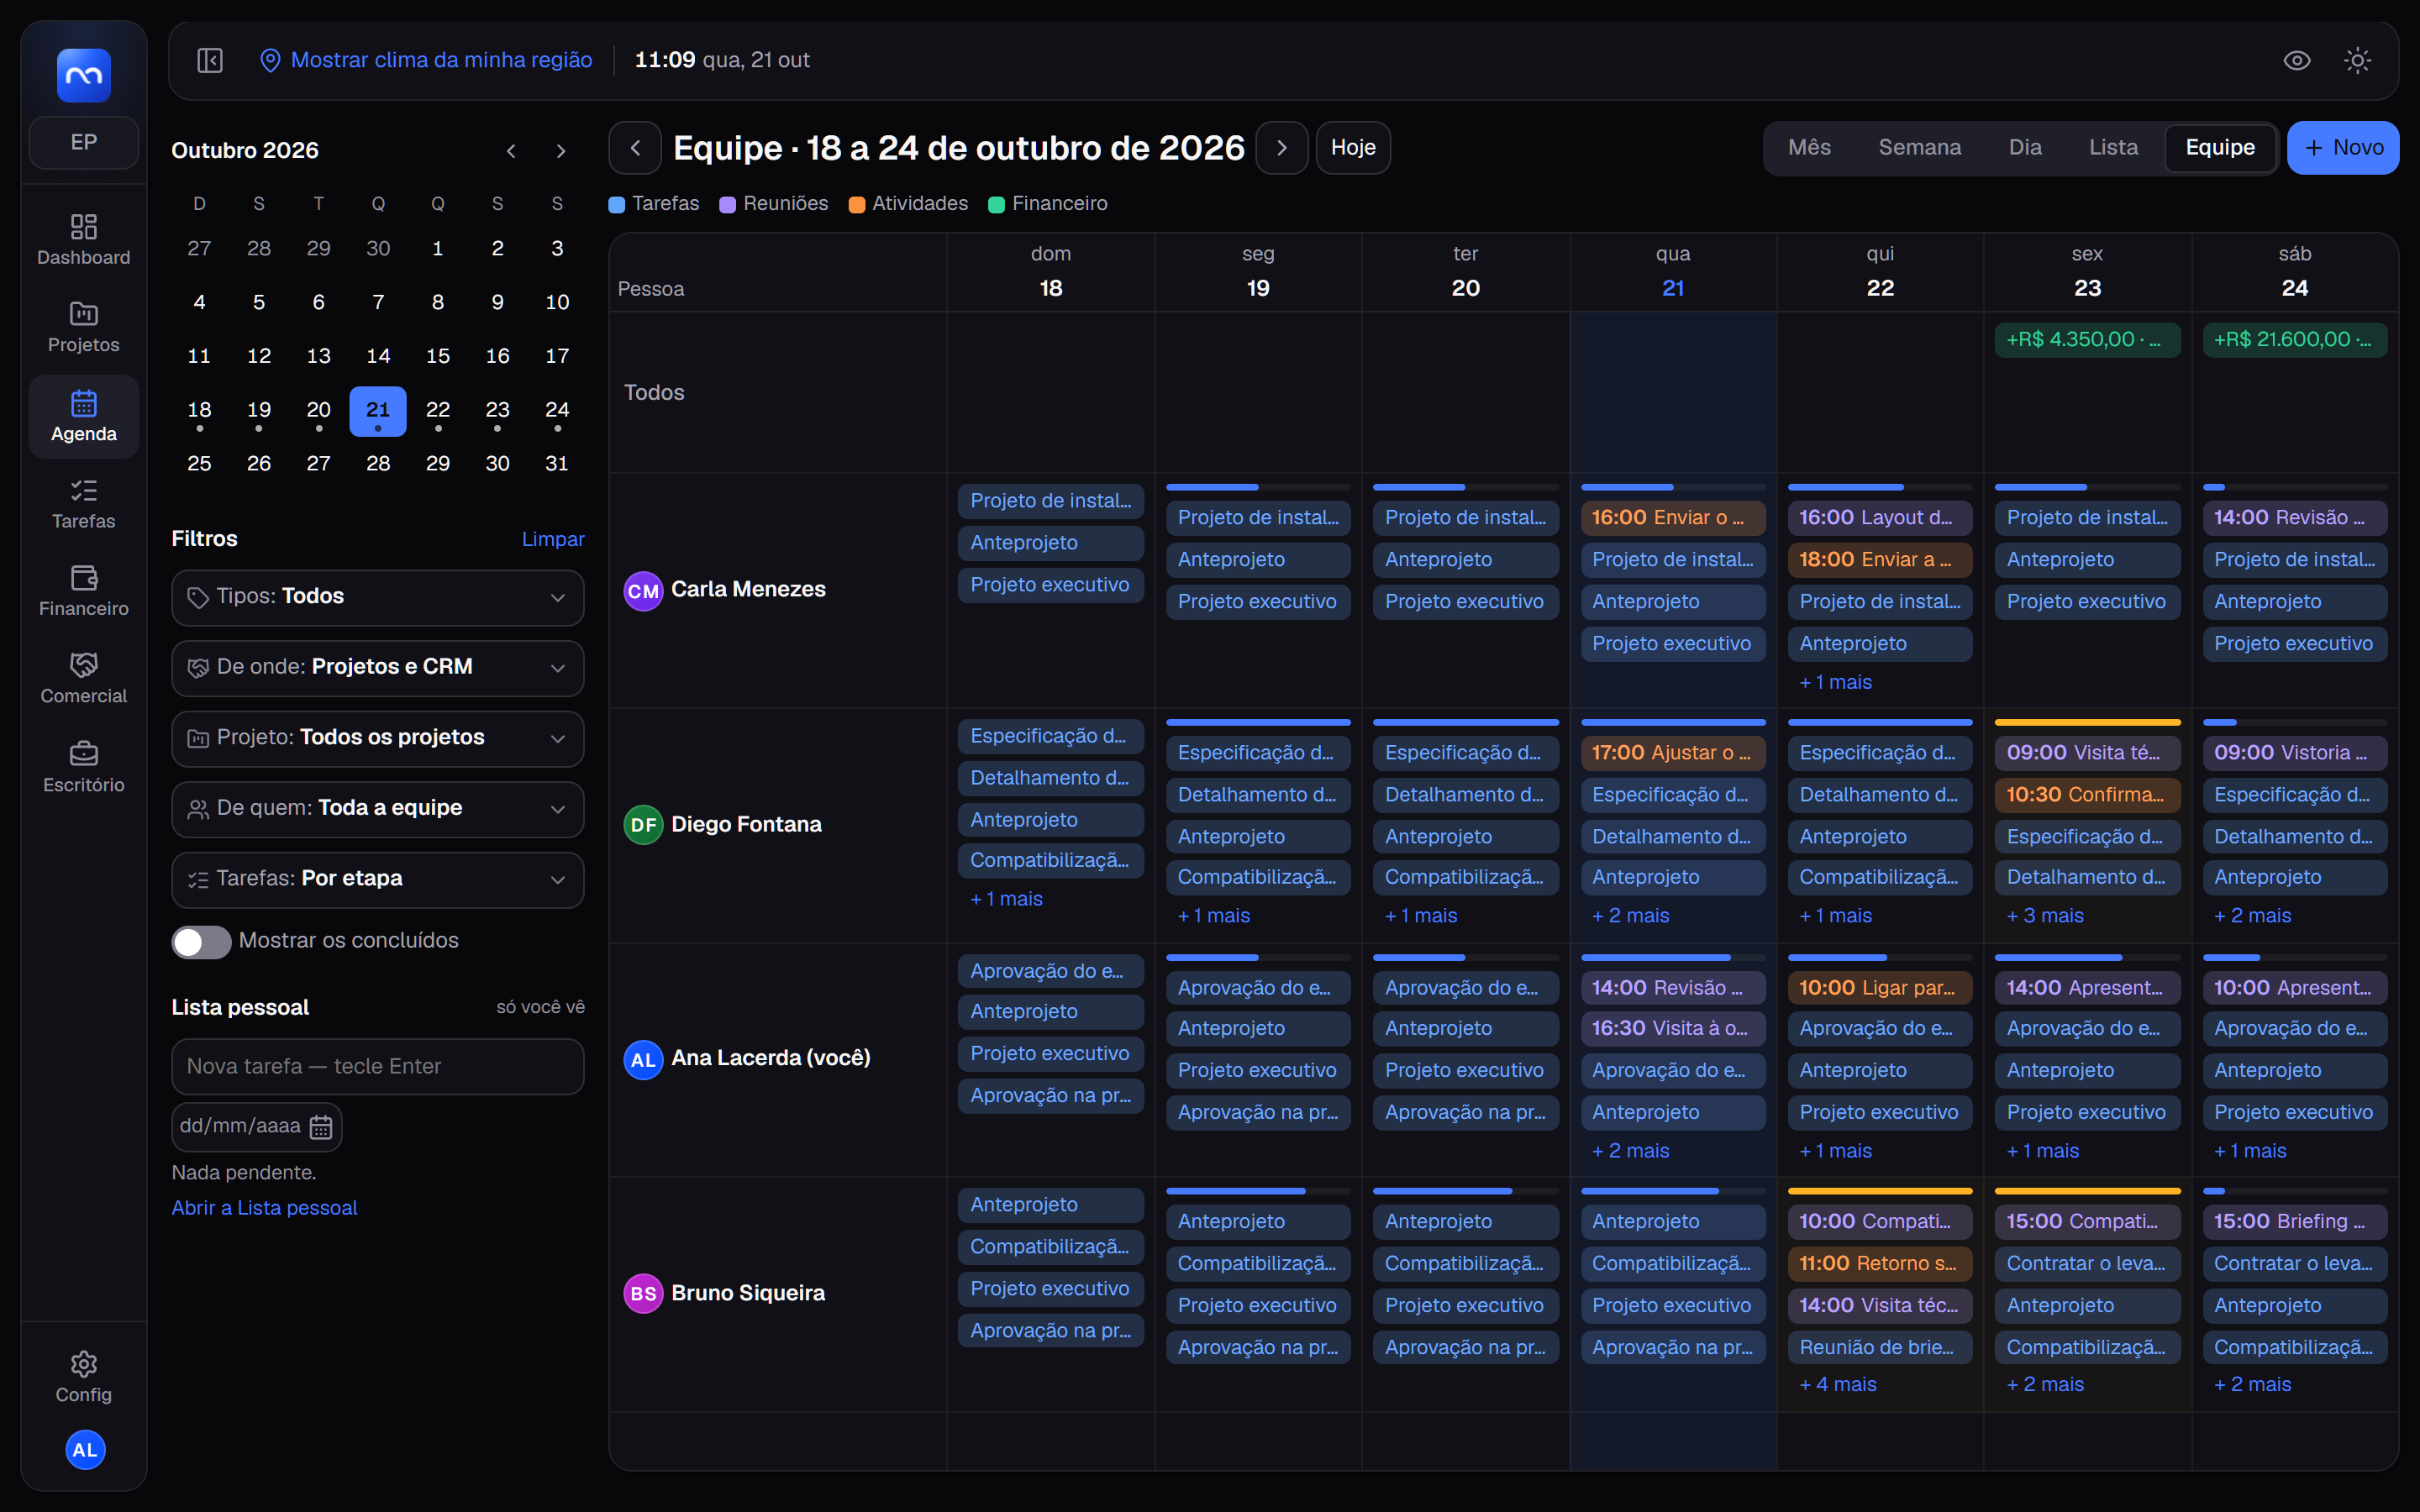The image size is (2420, 1512).
Task: Show '+ 4 mais' for Bruno Siqueira Thursday
Action: 1838,1384
